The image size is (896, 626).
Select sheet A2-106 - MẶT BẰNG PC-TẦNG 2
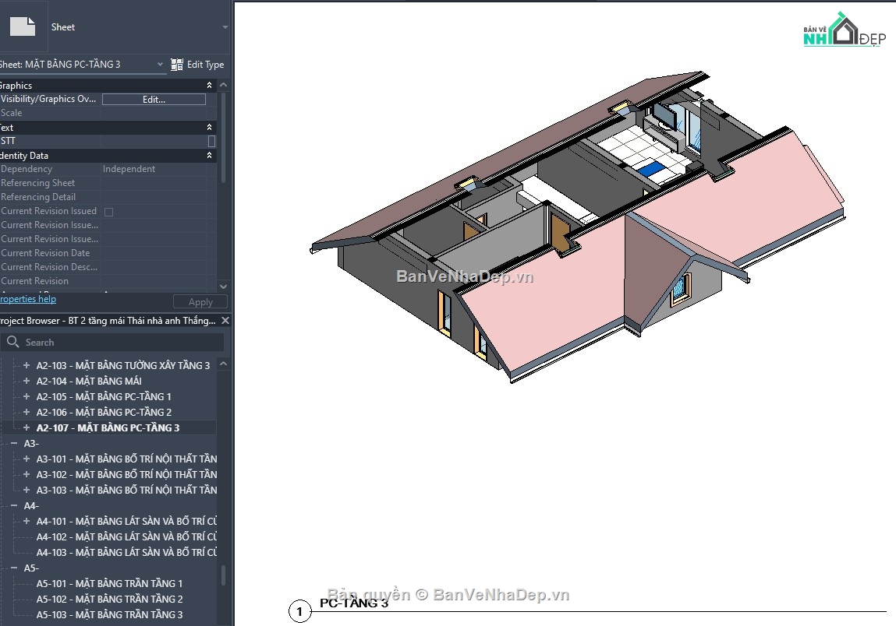104,412
